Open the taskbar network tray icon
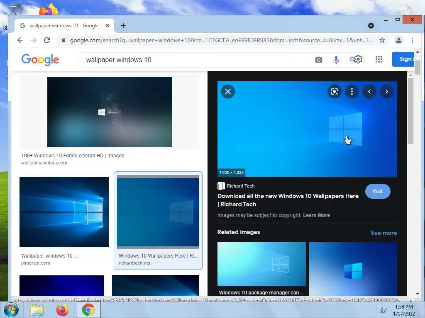Viewport: 425px width, 318px height. point(383,310)
